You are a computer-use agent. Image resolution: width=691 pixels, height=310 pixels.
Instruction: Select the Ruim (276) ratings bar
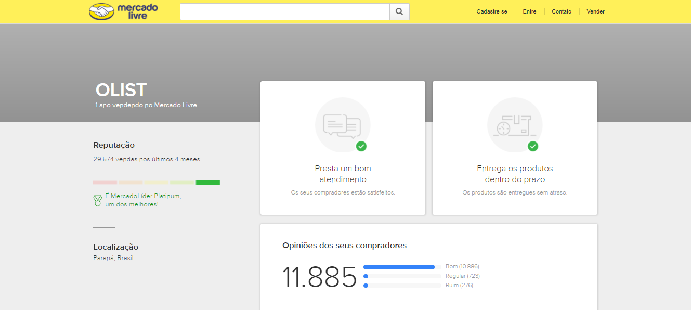tap(402, 286)
